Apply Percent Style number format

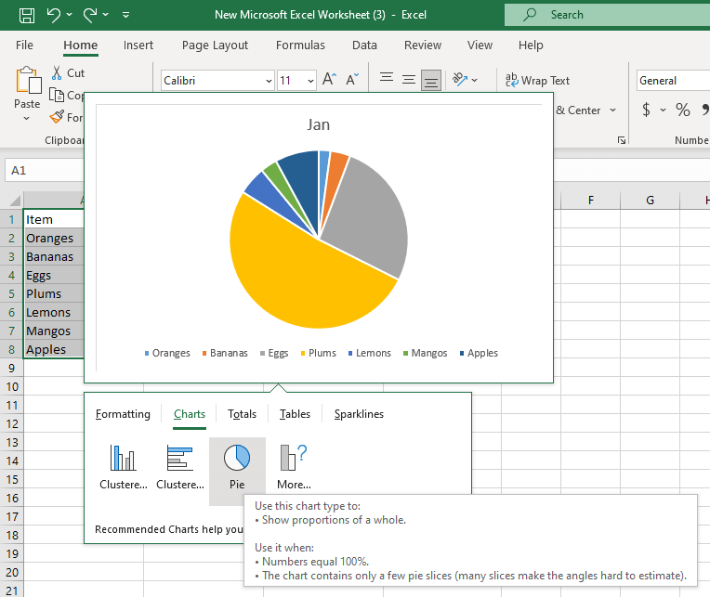[683, 110]
